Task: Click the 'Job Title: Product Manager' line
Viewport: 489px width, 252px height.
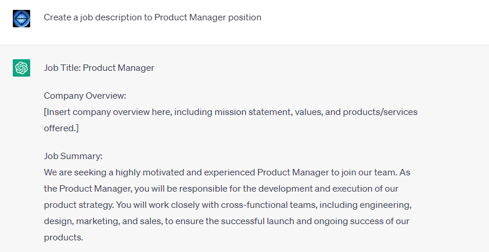Action: pyautogui.click(x=99, y=68)
